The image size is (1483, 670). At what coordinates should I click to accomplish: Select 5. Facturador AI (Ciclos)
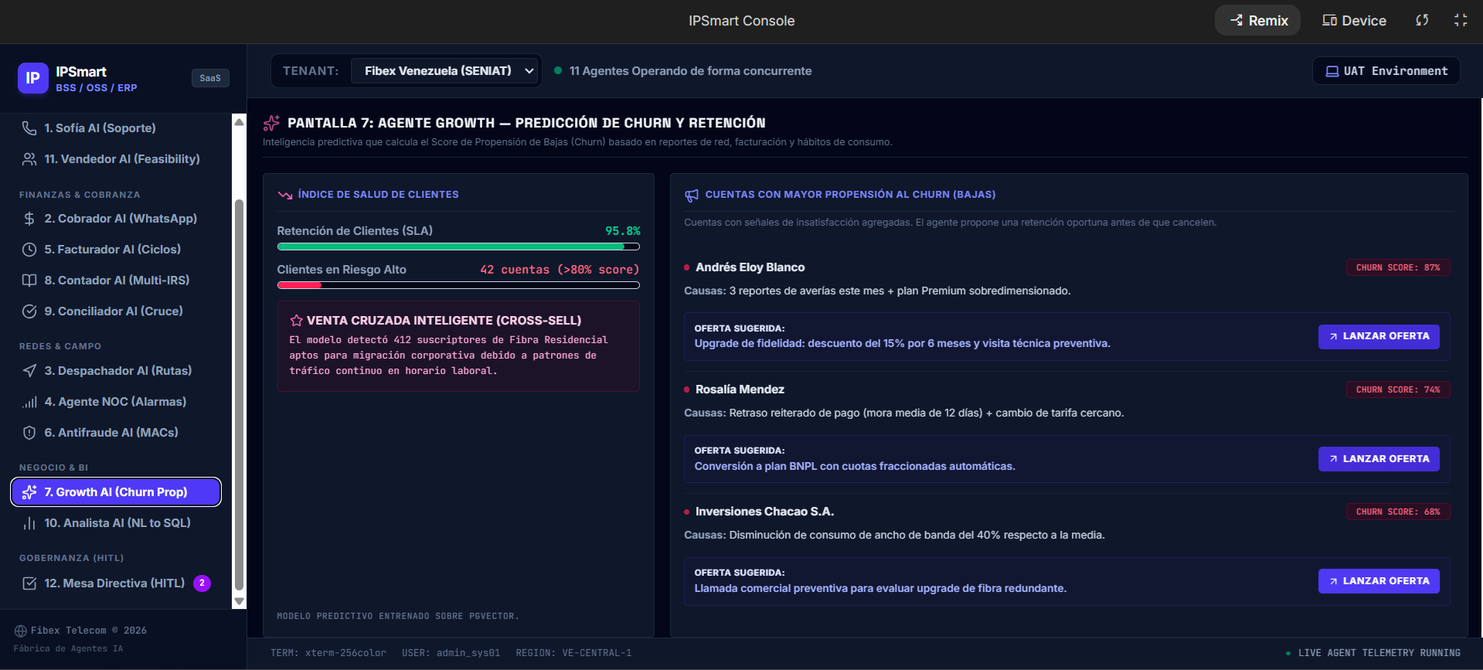click(x=116, y=250)
